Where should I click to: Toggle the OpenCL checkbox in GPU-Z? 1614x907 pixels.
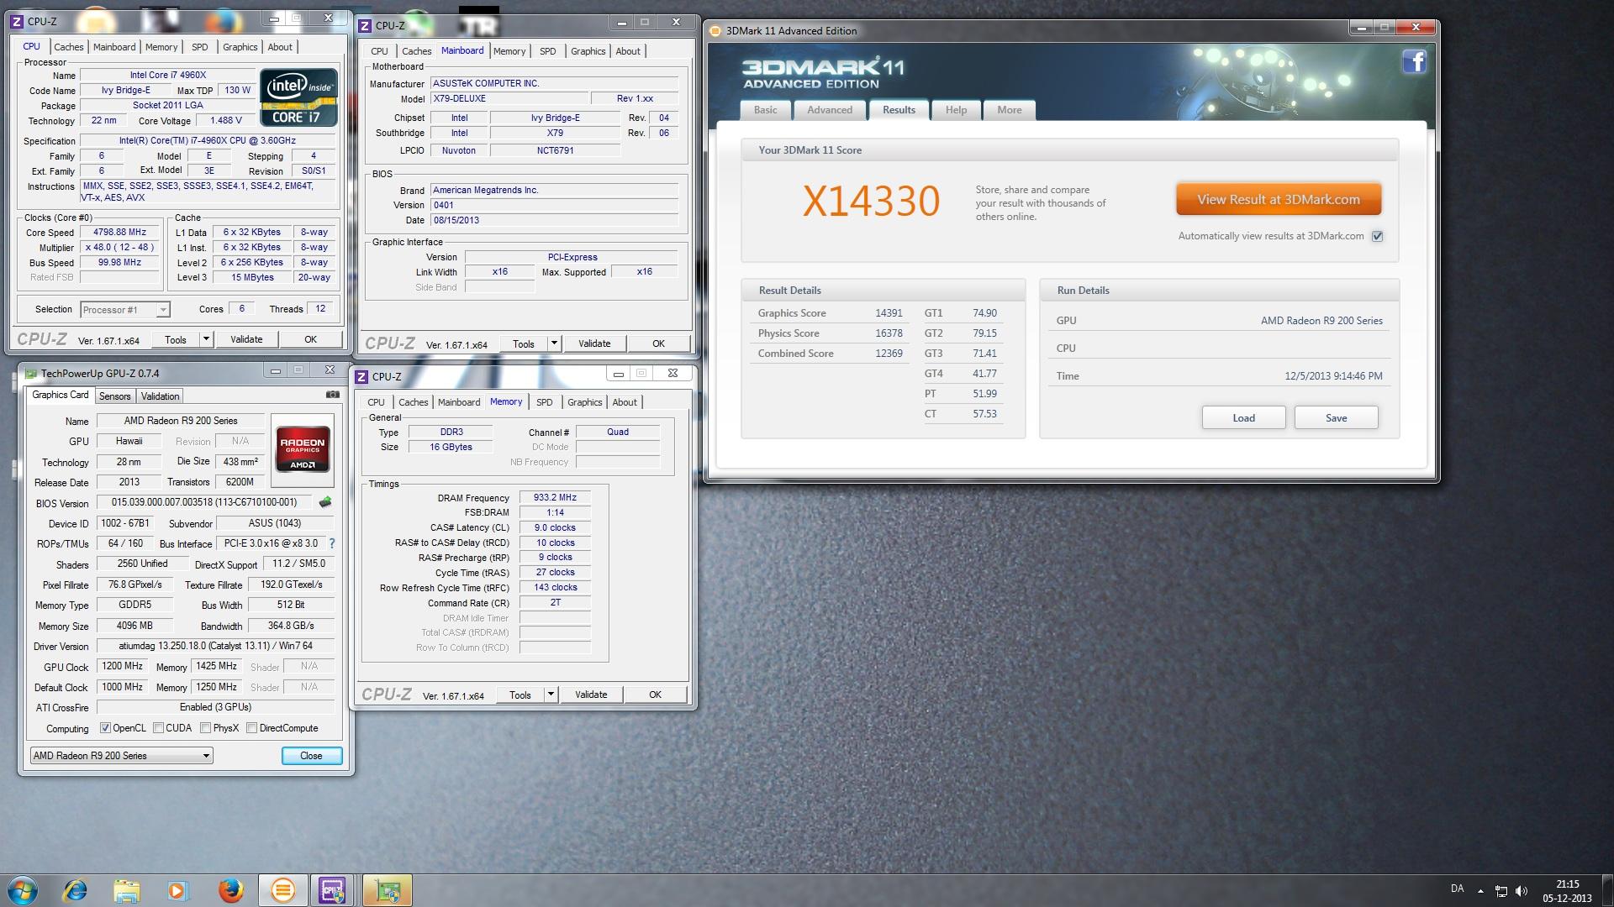[x=105, y=728]
